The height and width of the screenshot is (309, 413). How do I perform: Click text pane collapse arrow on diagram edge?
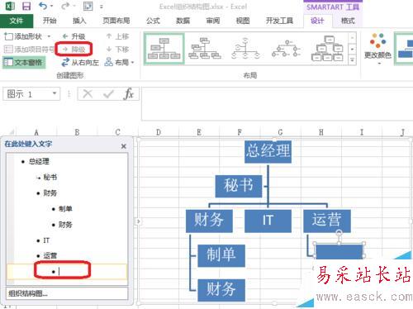(x=139, y=221)
